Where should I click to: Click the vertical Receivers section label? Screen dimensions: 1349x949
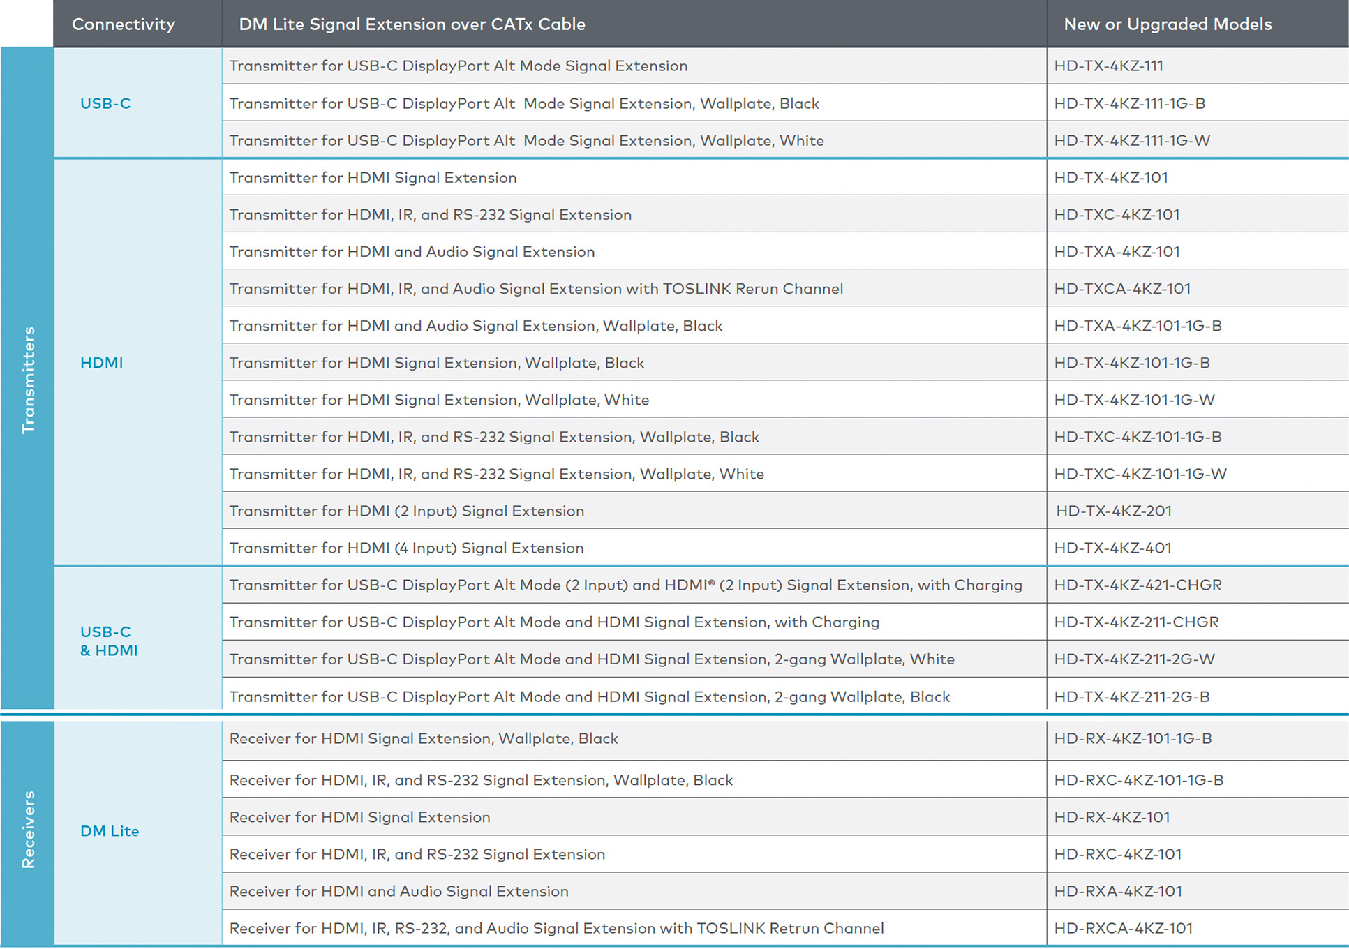tap(28, 830)
